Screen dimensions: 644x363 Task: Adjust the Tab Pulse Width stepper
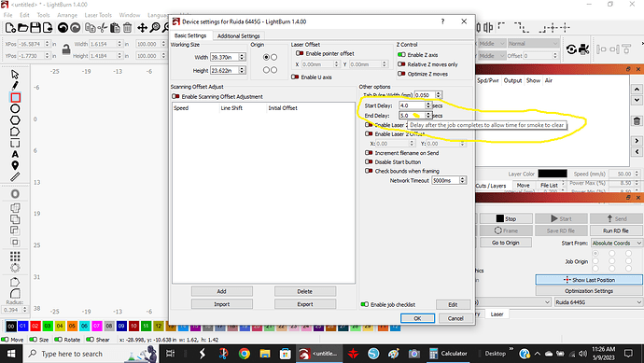point(439,95)
